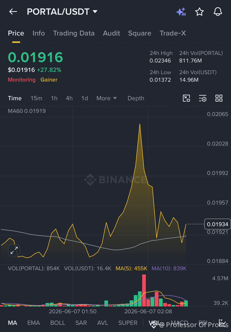Open chart indicator settings icon
The height and width of the screenshot is (332, 231).
click(203, 98)
